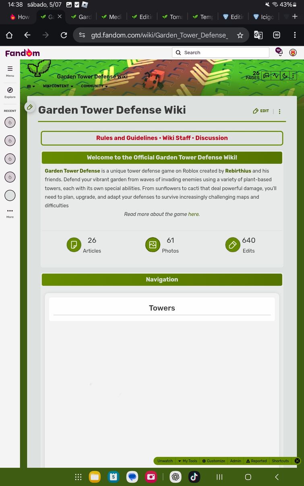Open the Reported toolbar link

point(256,461)
